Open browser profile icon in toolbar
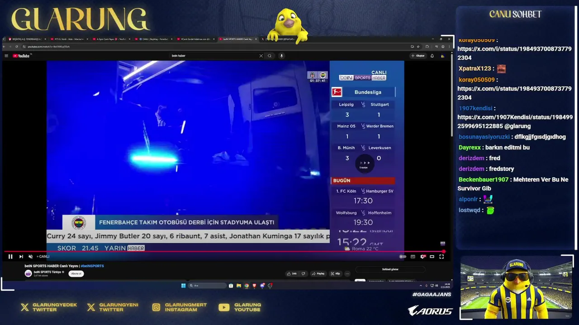 (443, 46)
